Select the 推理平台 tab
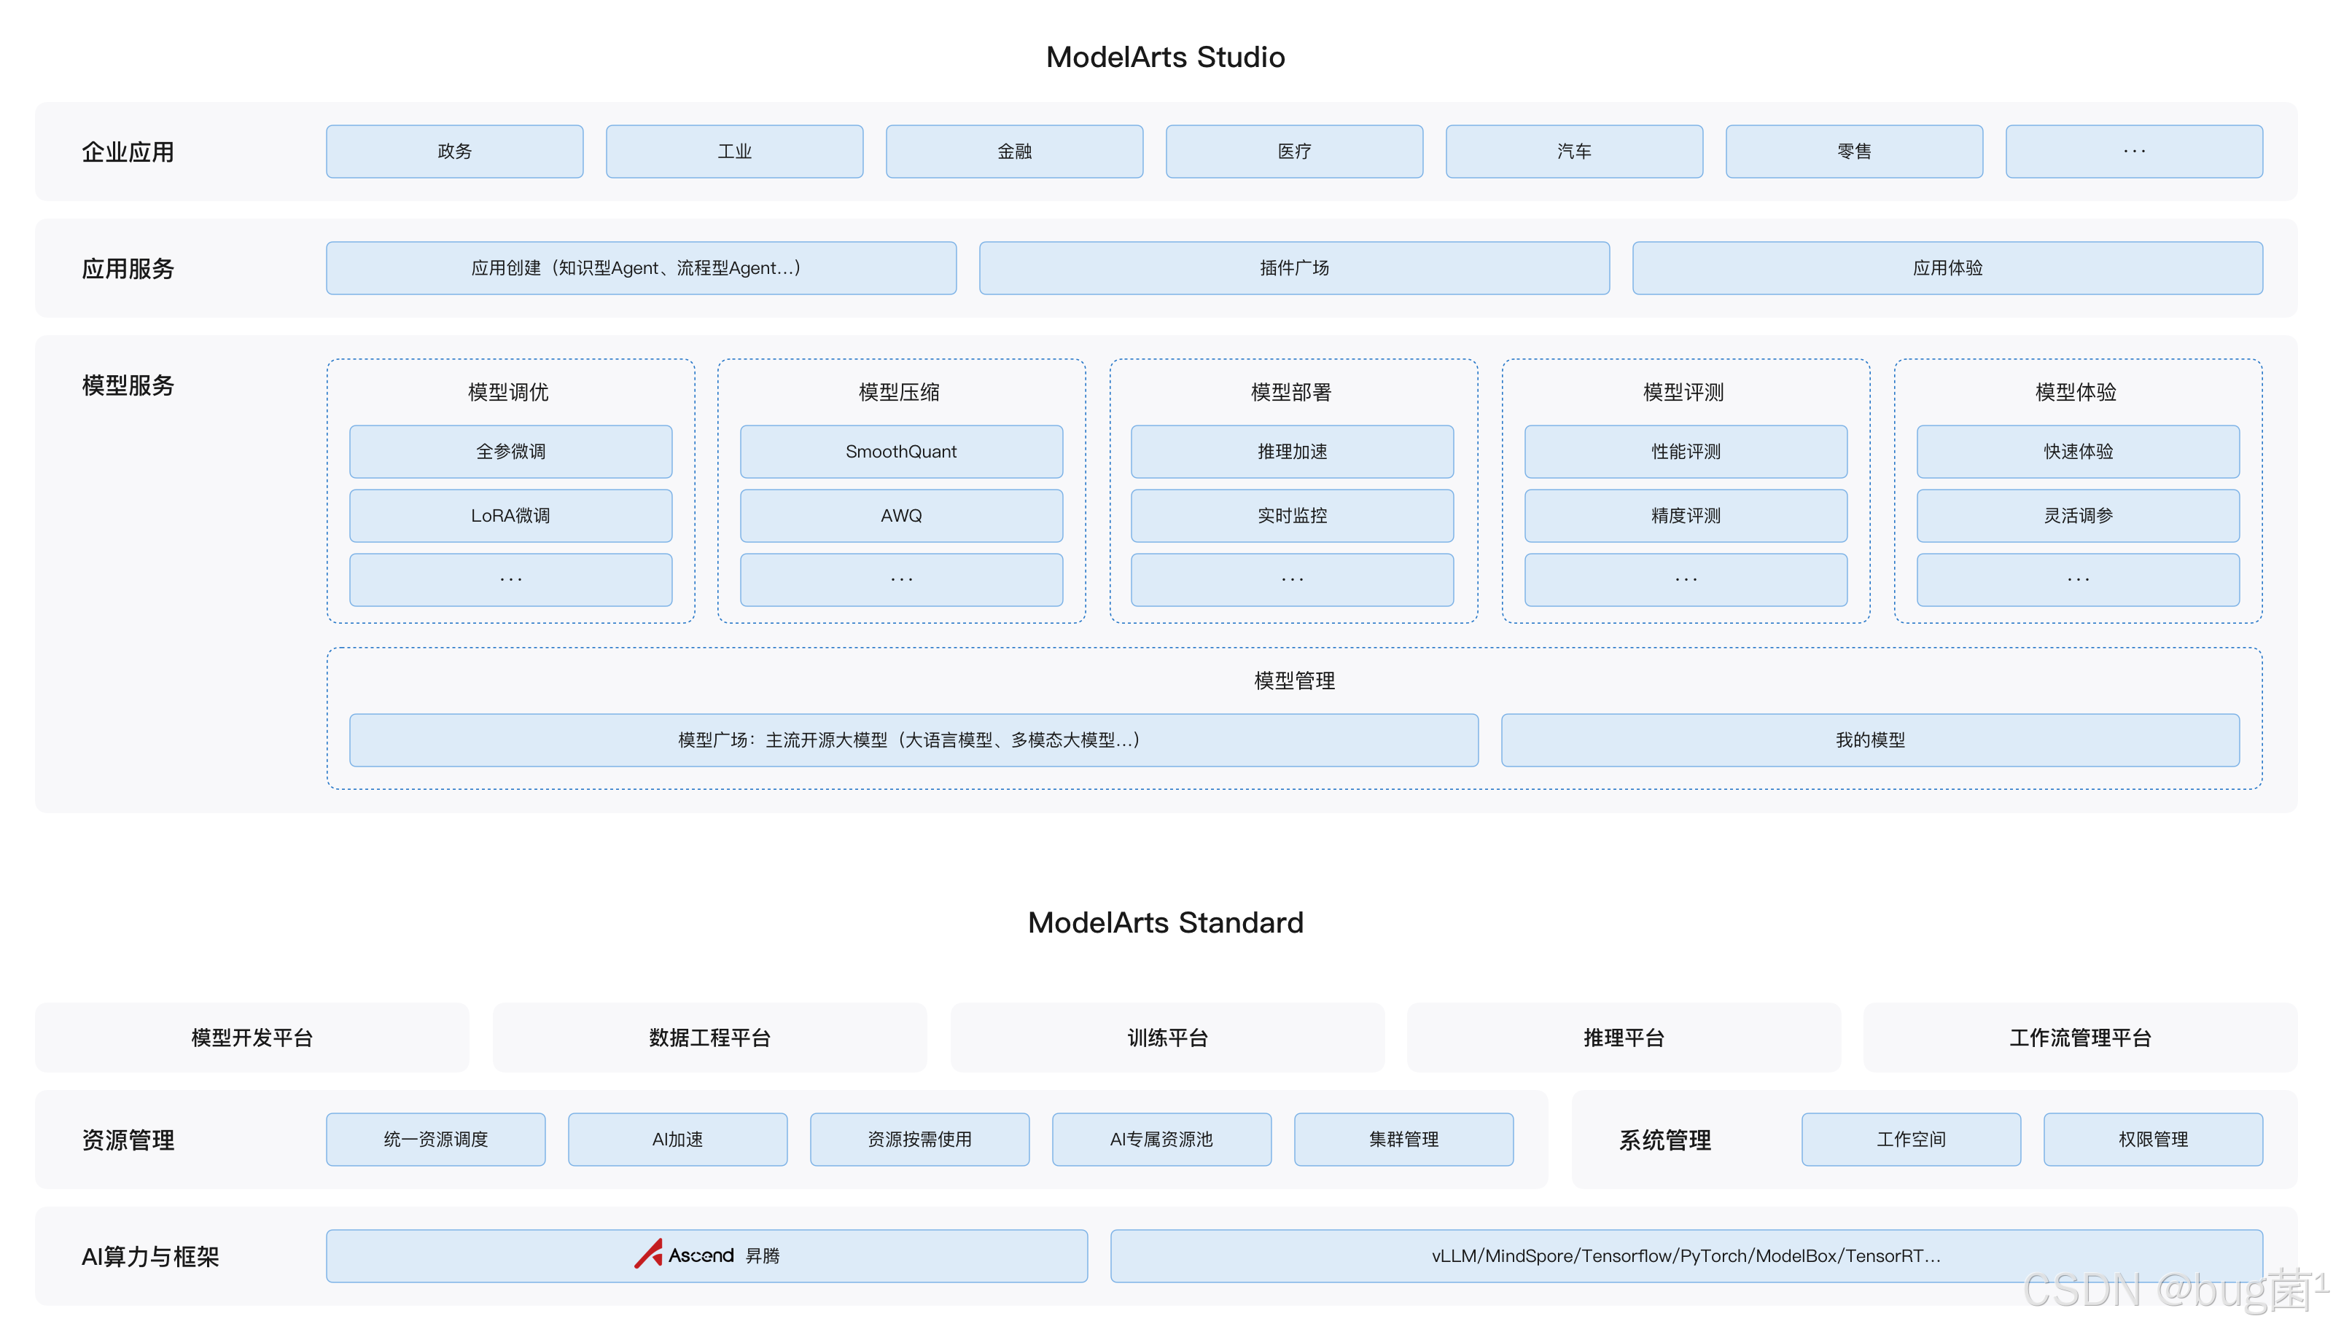Viewport: 2333px width, 1329px height. [x=1624, y=1037]
